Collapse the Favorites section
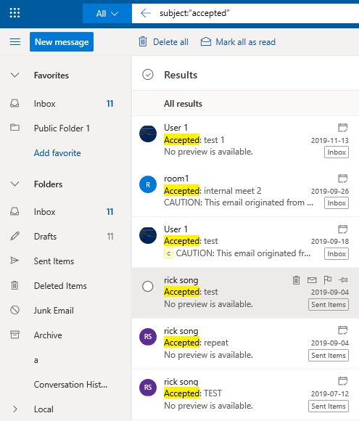359x421 pixels. pyautogui.click(x=15, y=75)
